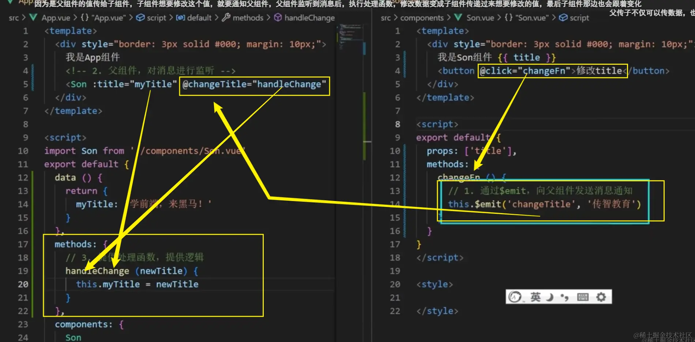Viewport: 695px width, 342px height.
Task: Click the script symbol icon in Son.vue breadcrumb
Action: click(563, 18)
